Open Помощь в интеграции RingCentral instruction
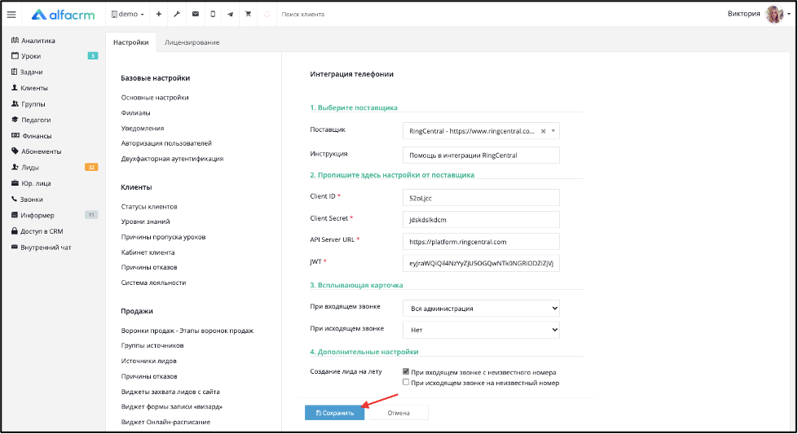 tap(481, 155)
